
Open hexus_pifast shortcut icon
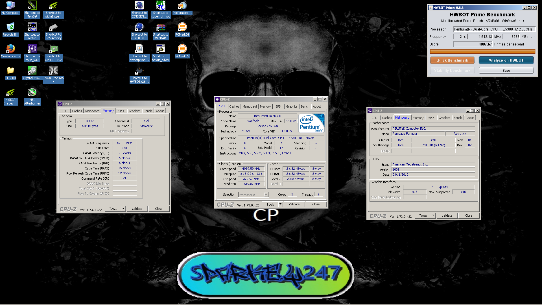[x=161, y=53]
